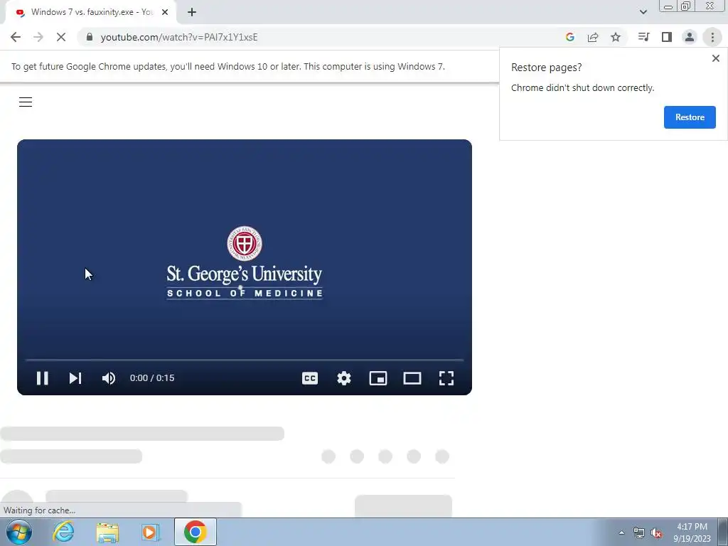Launch Internet Explorer from taskbar
Screen dimensions: 728x546
63,532
